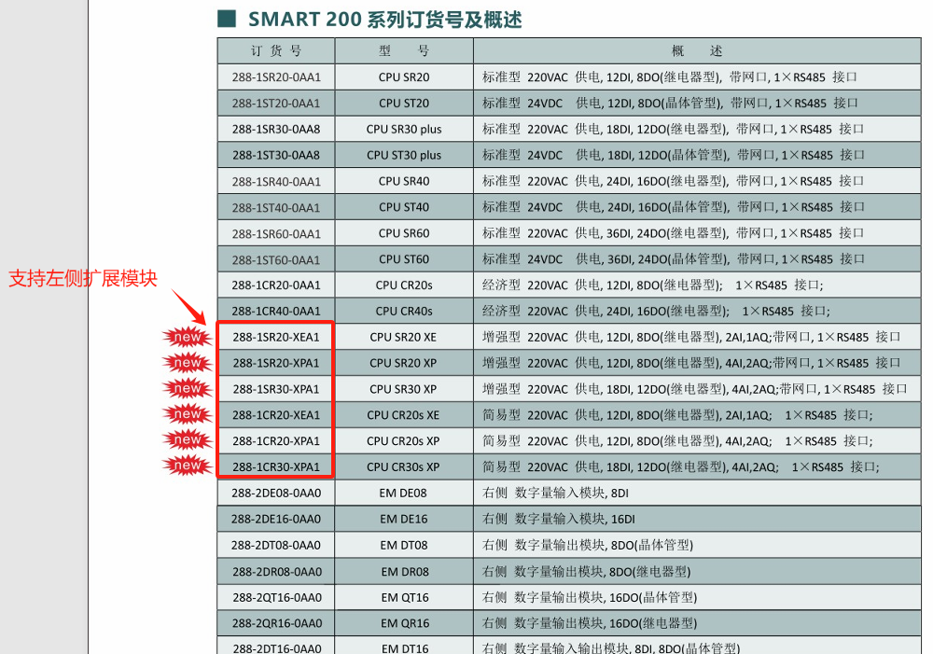Select the CPU SR60 model cell
Viewport: 933px width, 654px height.
pyautogui.click(x=404, y=233)
